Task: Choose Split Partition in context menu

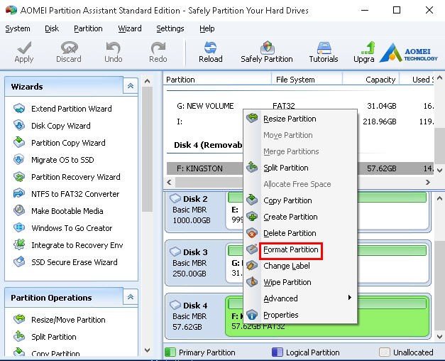Action: (x=300, y=168)
